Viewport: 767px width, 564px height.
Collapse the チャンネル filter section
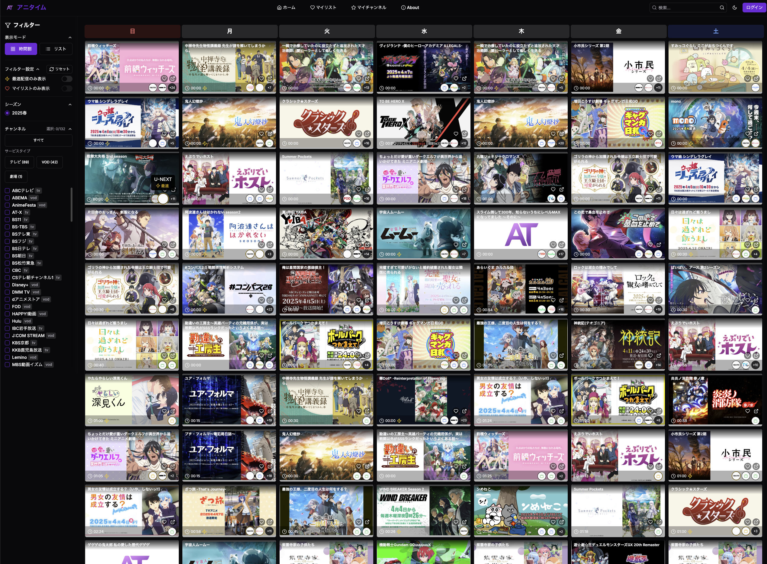[x=70, y=129]
